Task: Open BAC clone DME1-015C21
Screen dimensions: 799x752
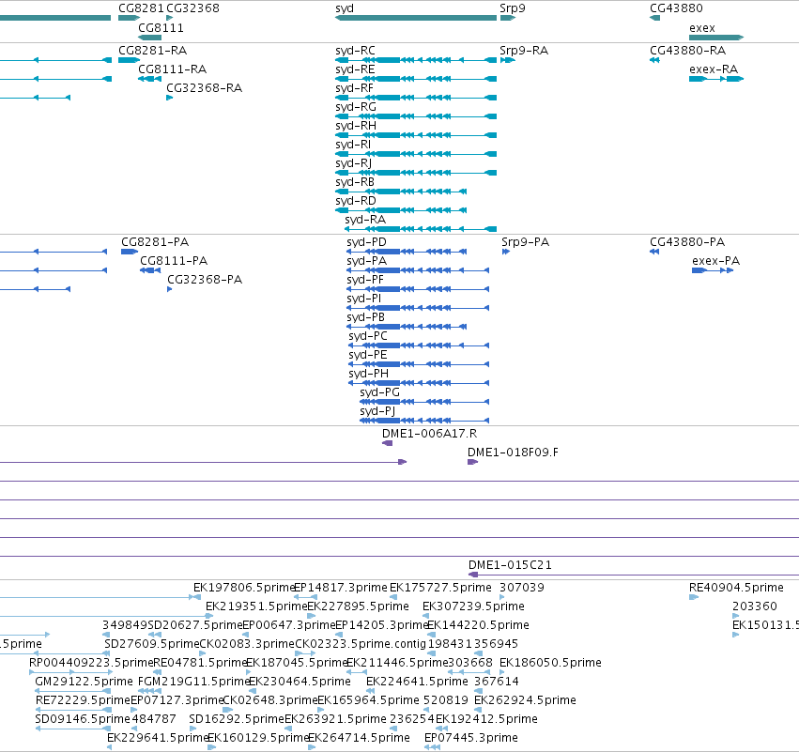Action: (510, 565)
